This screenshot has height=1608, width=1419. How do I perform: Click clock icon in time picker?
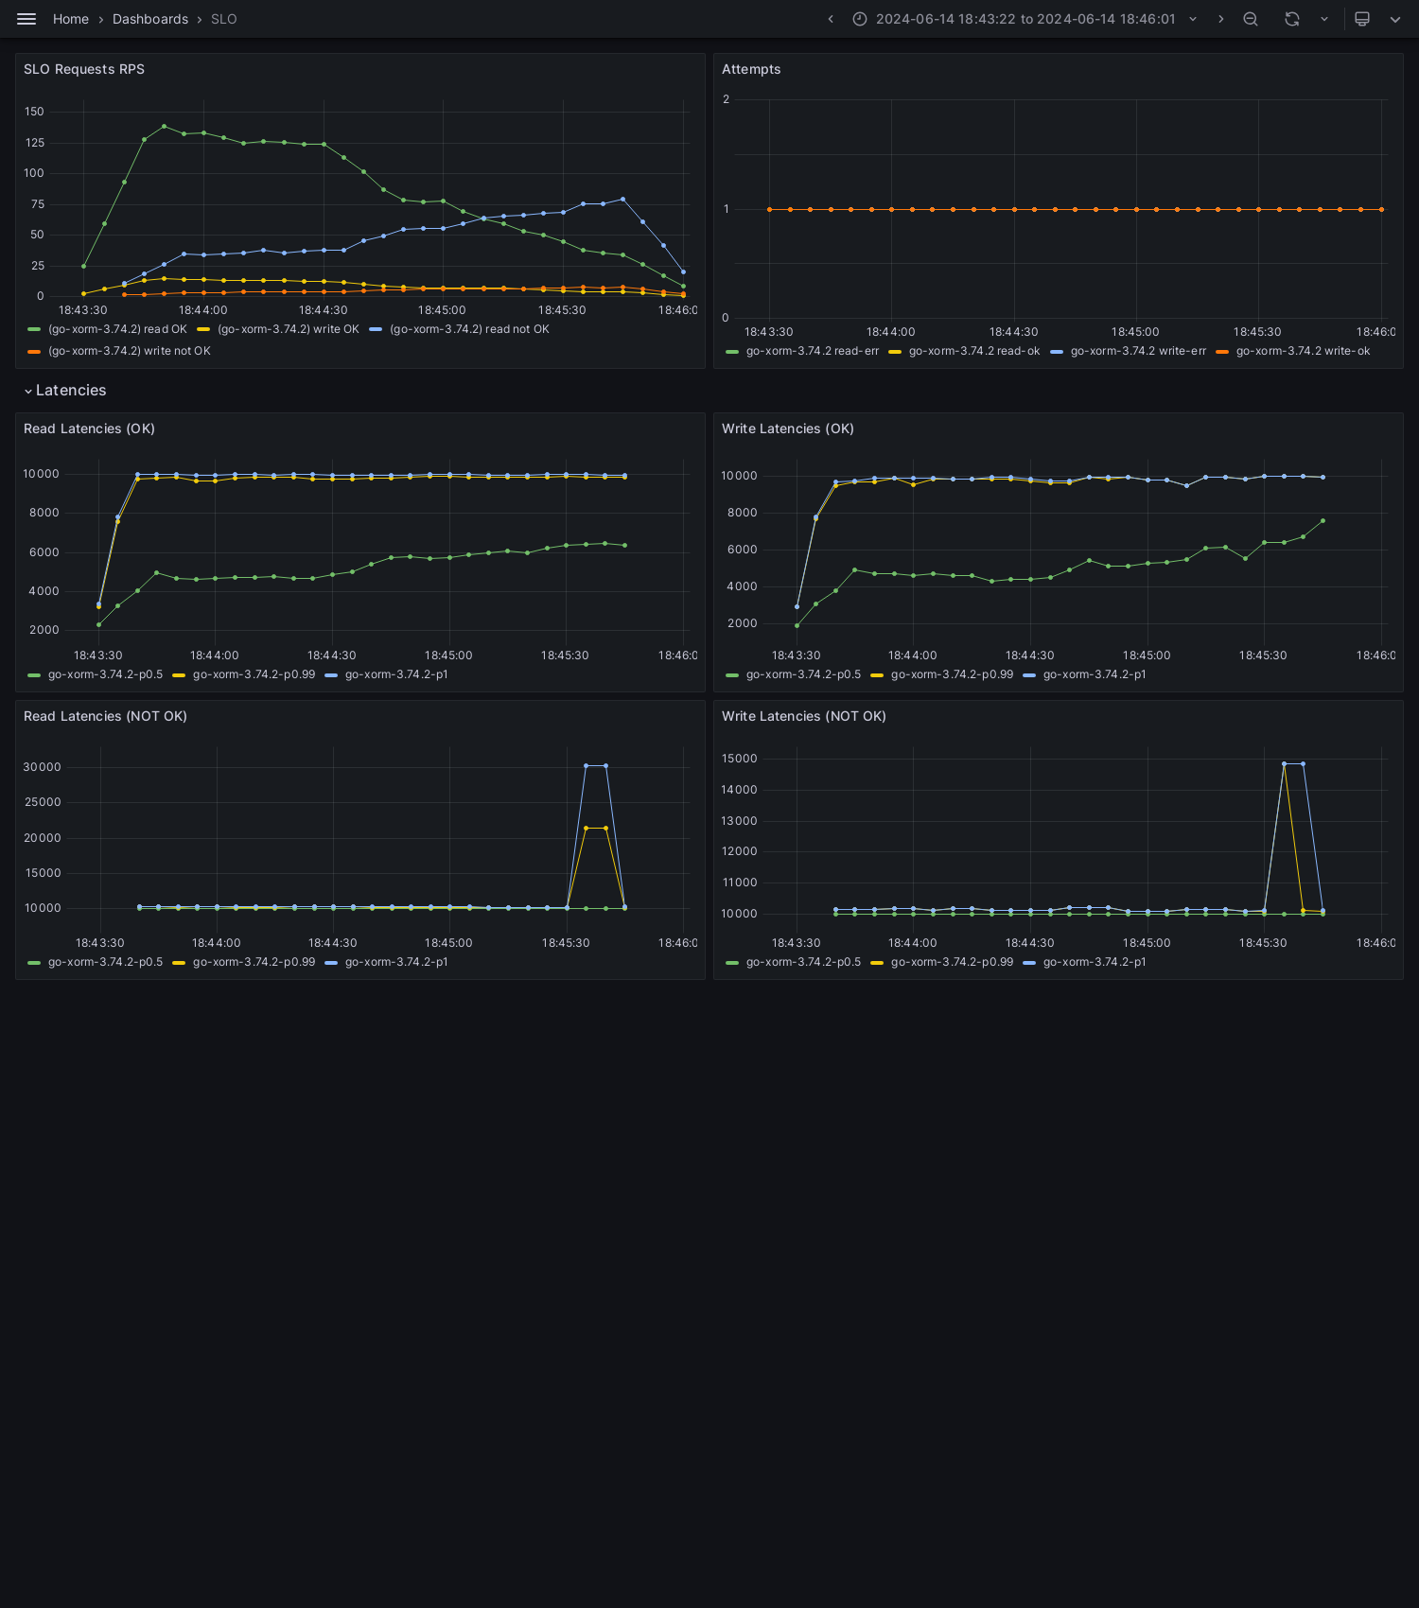[860, 19]
